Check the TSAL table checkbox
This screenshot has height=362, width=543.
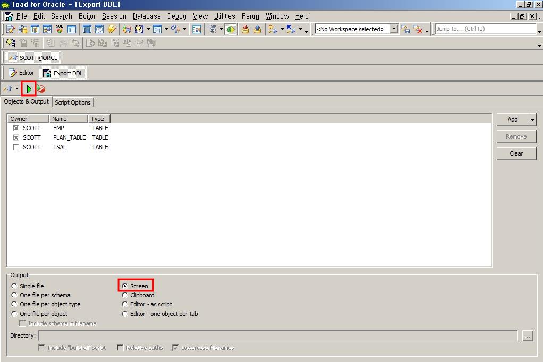[x=16, y=147]
